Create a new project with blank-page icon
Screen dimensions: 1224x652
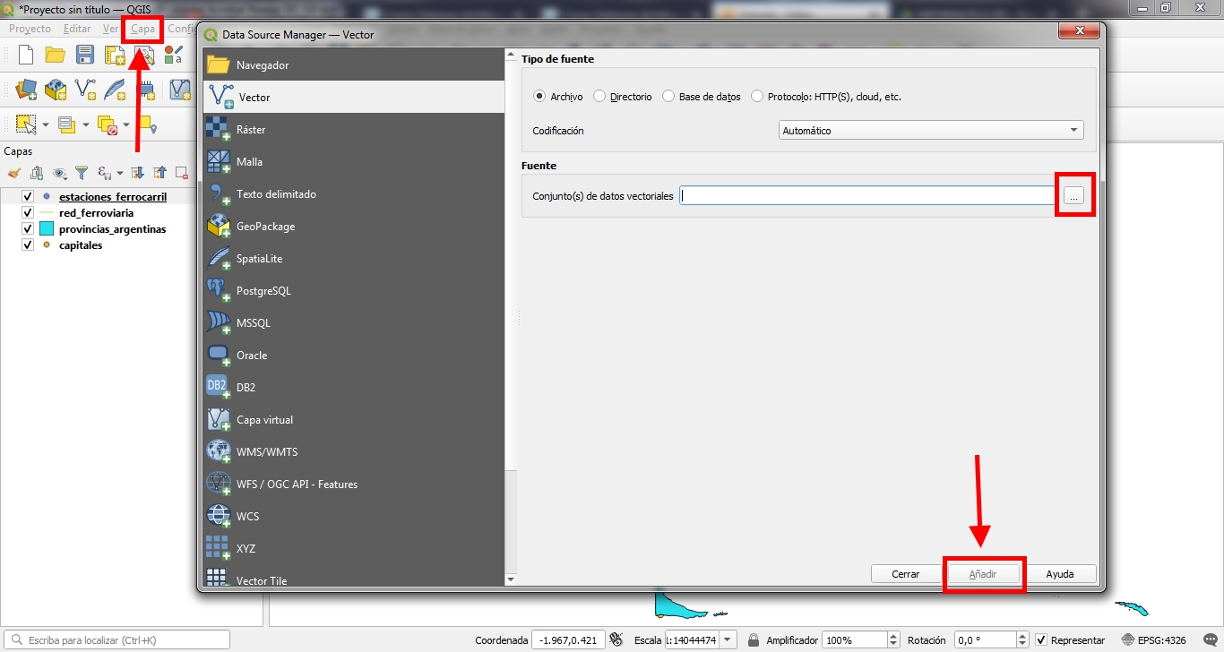[26, 56]
